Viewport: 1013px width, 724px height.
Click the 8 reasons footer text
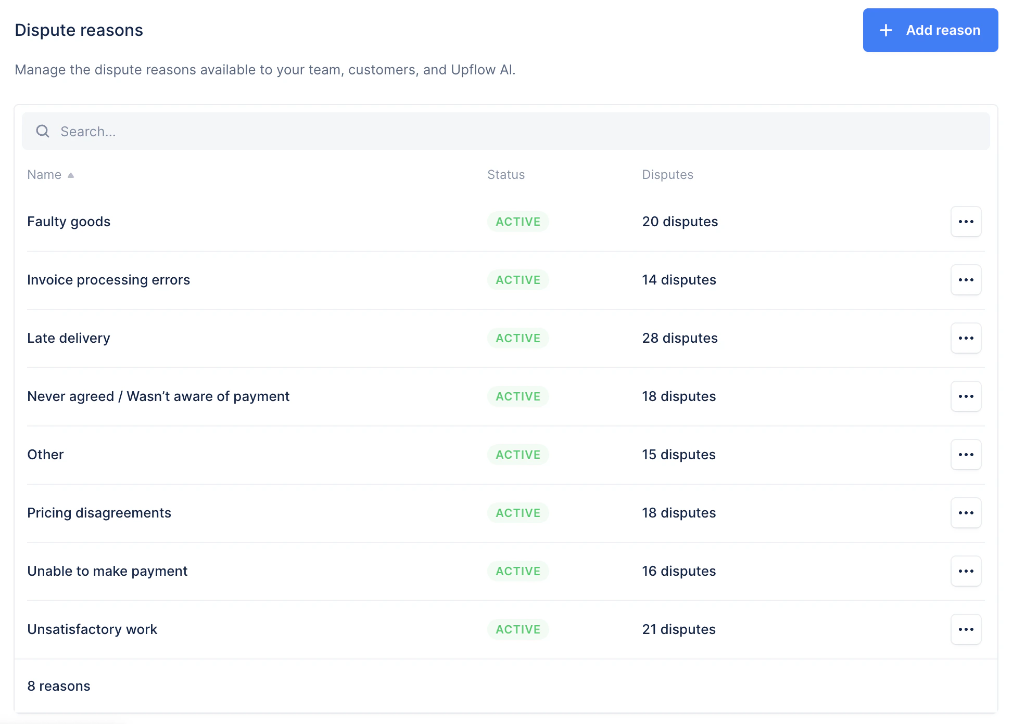tap(59, 686)
